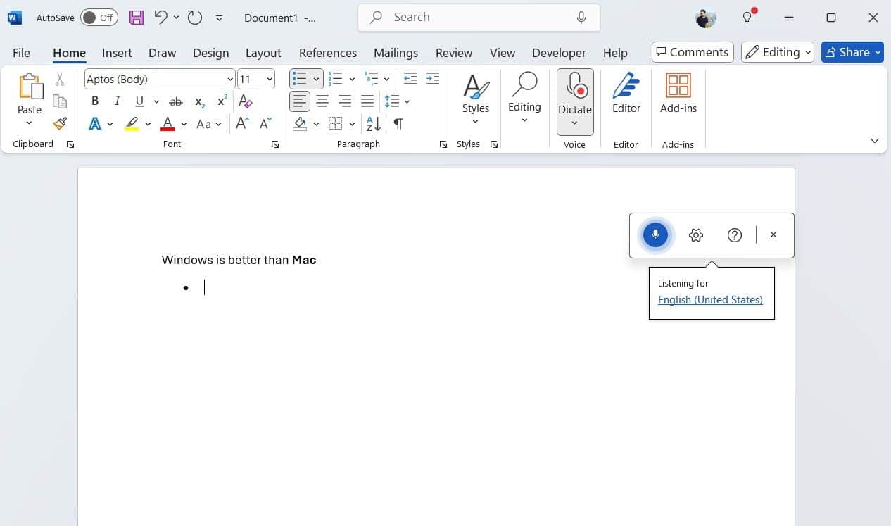Apply italic formatting
Viewport: 891px width, 526px height.
coord(117,101)
